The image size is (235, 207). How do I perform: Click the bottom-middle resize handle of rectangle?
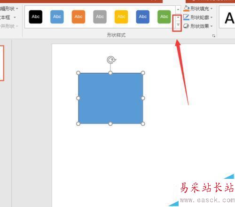pyautogui.click(x=110, y=124)
